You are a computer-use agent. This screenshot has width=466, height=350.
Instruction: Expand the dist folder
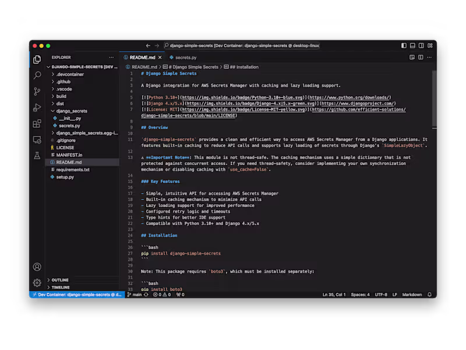(x=82, y=104)
